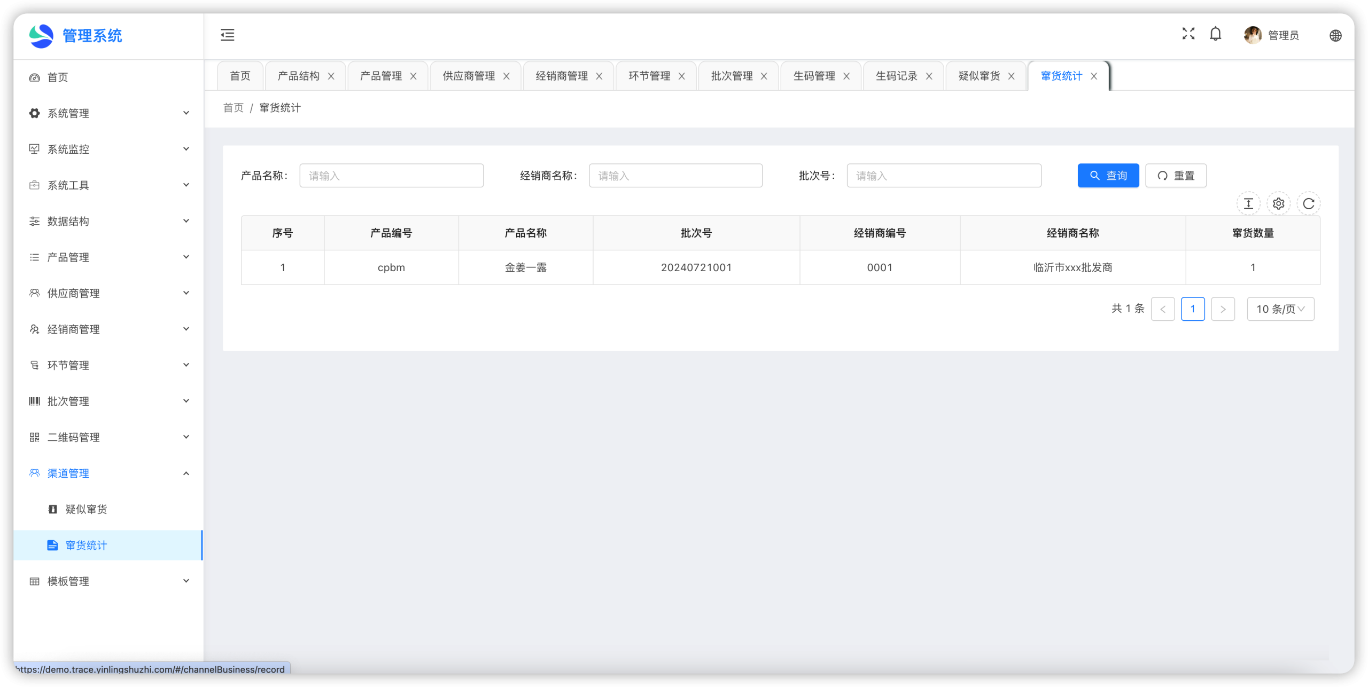Click the 管理员 avatar image
The width and height of the screenshot is (1368, 687).
click(1252, 35)
